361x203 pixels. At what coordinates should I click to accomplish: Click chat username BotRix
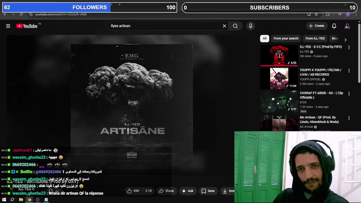pyautogui.click(x=27, y=172)
